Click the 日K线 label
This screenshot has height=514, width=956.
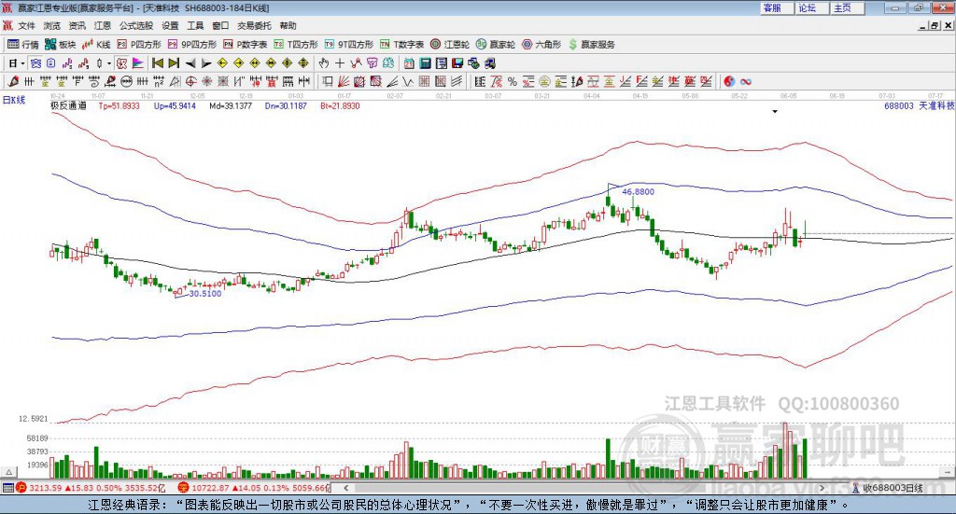coord(13,100)
